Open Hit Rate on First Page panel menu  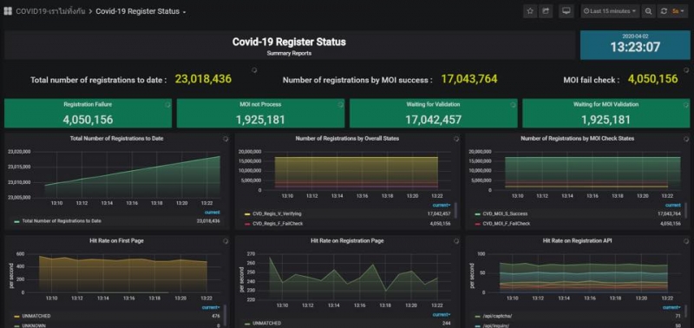click(x=117, y=241)
